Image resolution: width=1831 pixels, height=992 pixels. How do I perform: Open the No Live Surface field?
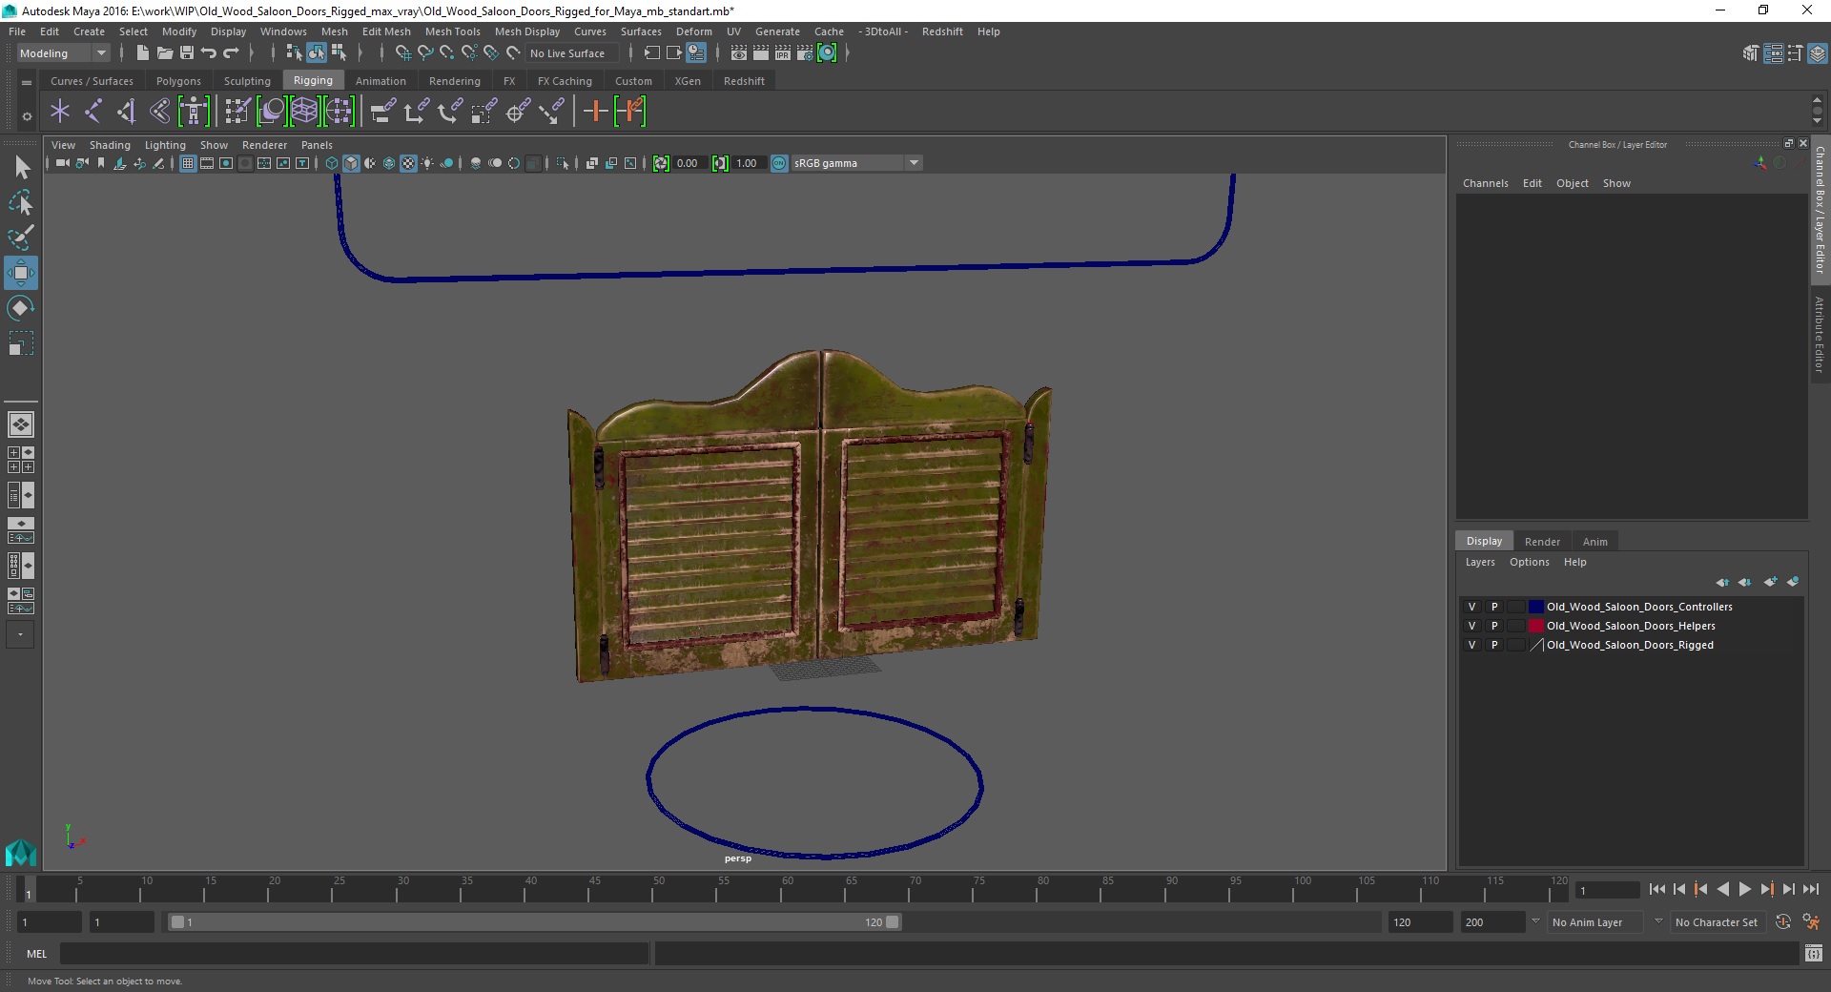tap(573, 53)
